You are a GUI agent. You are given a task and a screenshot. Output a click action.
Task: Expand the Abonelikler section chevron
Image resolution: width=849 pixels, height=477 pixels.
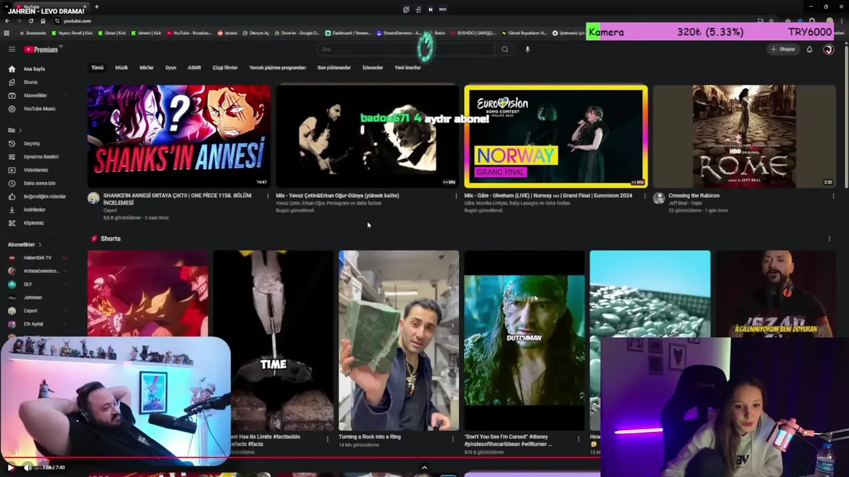click(x=40, y=244)
